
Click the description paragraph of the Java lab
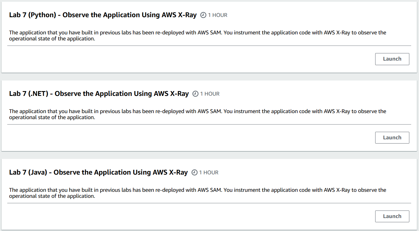click(x=198, y=193)
